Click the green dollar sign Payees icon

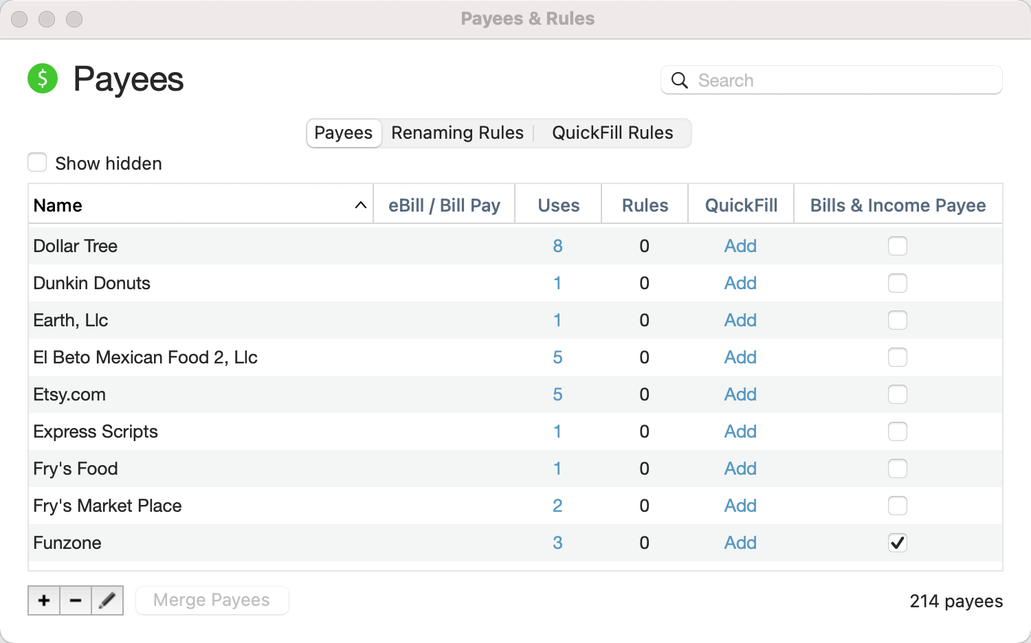click(x=43, y=78)
